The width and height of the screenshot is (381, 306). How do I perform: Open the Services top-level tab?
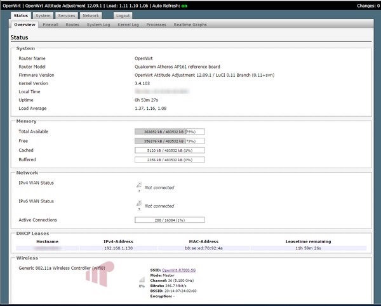(x=67, y=15)
